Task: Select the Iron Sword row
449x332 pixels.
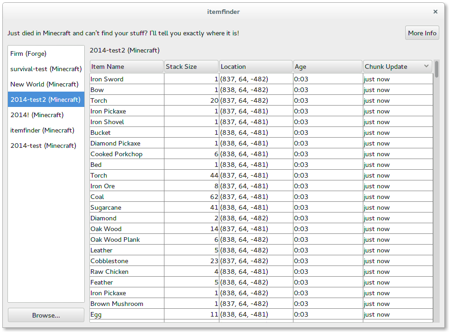Action: 261,79
